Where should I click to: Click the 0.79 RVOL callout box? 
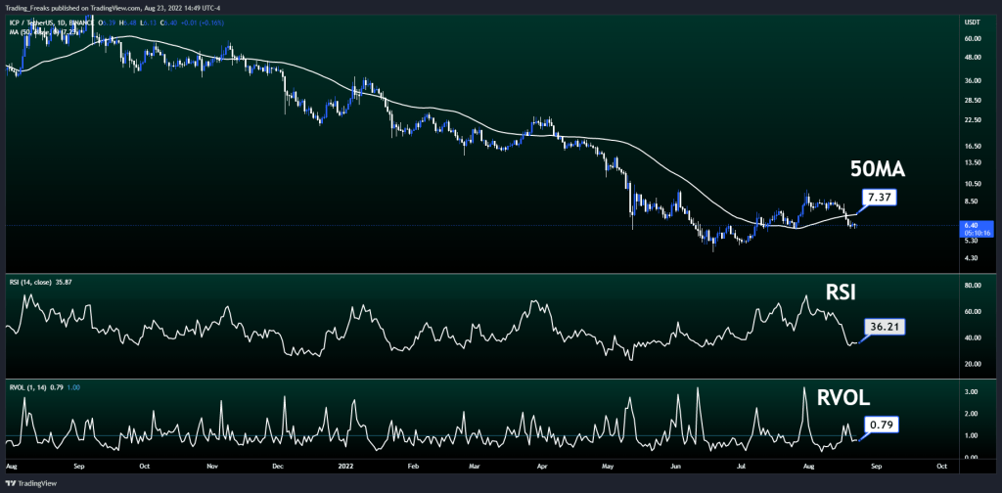tap(878, 426)
